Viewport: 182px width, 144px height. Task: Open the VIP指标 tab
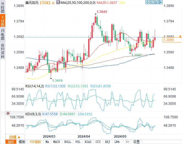pyautogui.click(x=36, y=142)
